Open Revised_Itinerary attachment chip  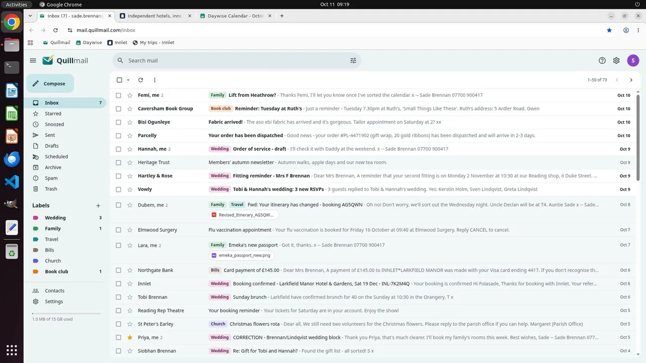243,215
